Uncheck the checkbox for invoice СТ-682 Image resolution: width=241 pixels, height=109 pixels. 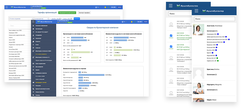(x=171, y=36)
